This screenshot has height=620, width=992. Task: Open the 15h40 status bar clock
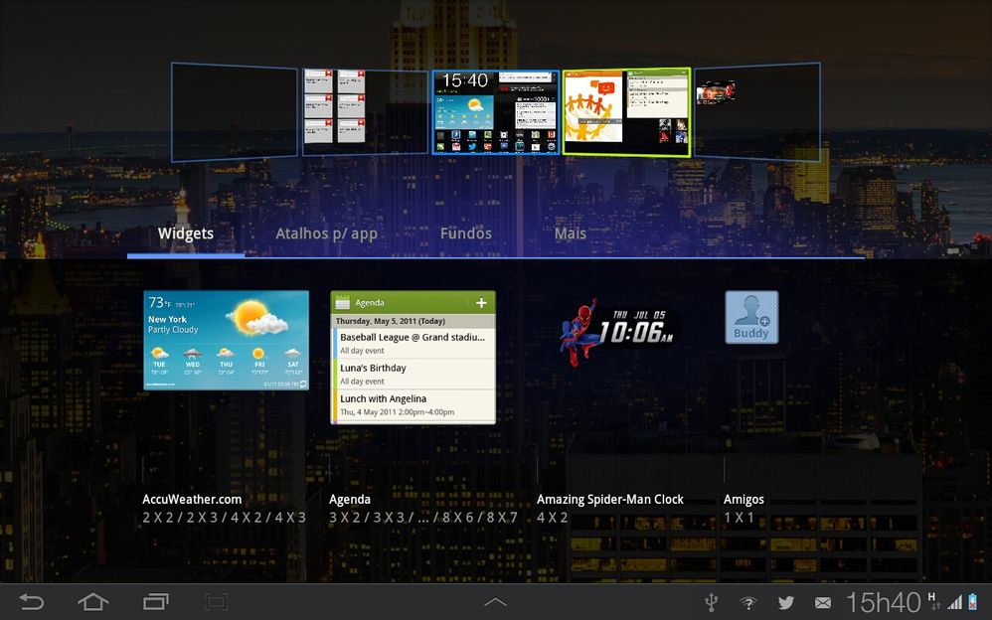pos(883,602)
